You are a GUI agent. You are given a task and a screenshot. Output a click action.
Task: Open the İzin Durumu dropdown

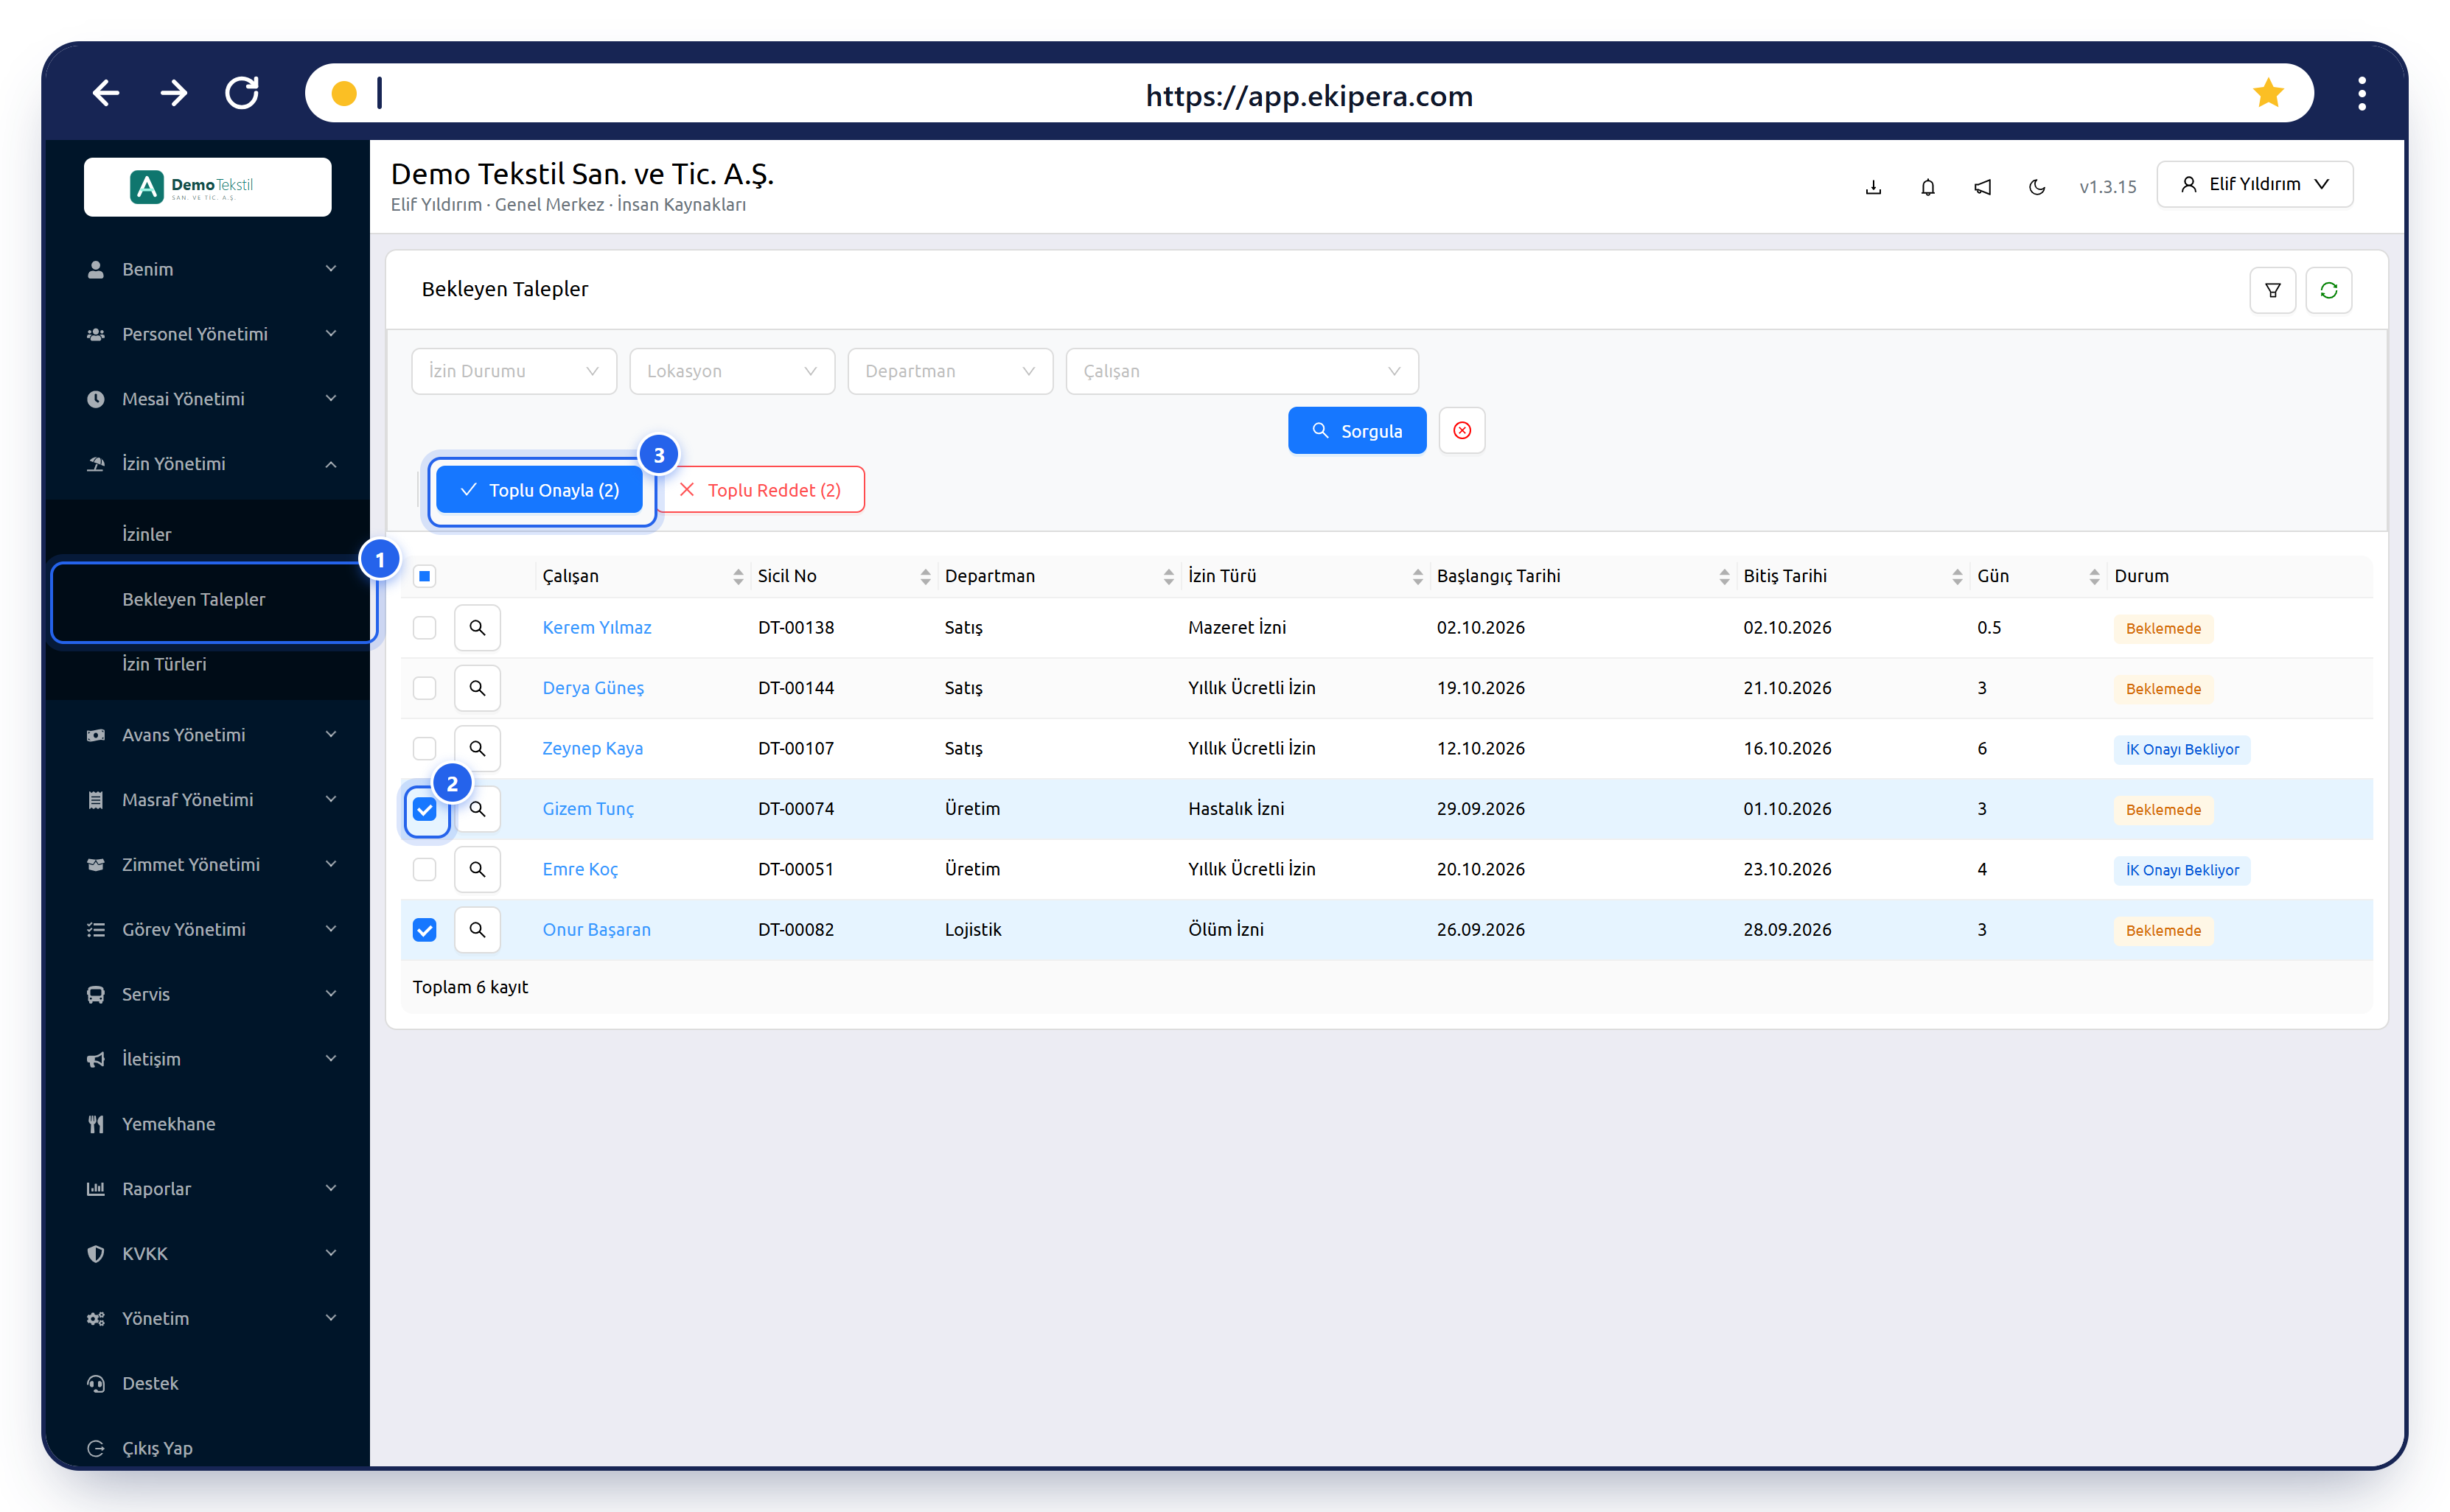514,371
